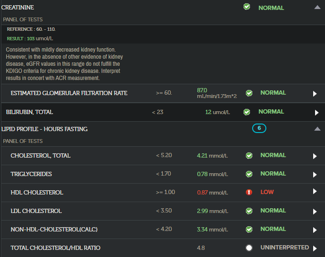Screen dimensions: 325x257
Task: Expand the HDL Cholesterol row arrow
Action: (x=315, y=192)
